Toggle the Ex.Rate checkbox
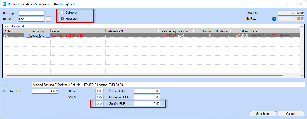 tap(274, 19)
